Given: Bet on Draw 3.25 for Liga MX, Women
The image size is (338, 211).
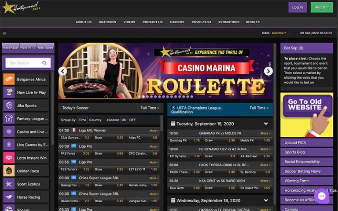Looking at the screenshot, I should point(109,138).
